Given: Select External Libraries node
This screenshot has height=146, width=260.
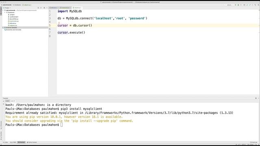Looking at the screenshot, I should click(x=11, y=28).
